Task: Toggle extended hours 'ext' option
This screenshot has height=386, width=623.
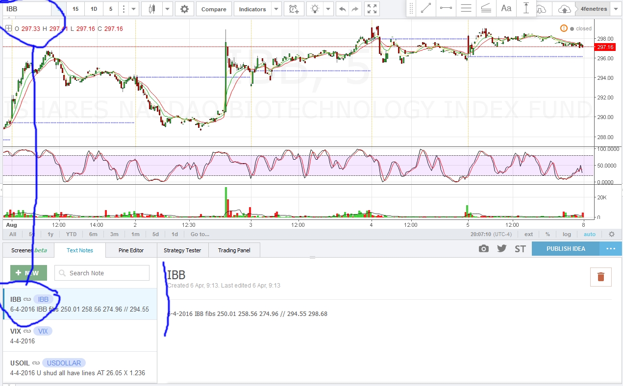Action: pos(529,234)
